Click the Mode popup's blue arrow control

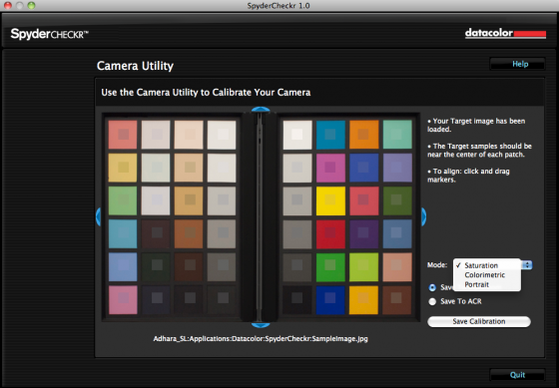point(527,265)
